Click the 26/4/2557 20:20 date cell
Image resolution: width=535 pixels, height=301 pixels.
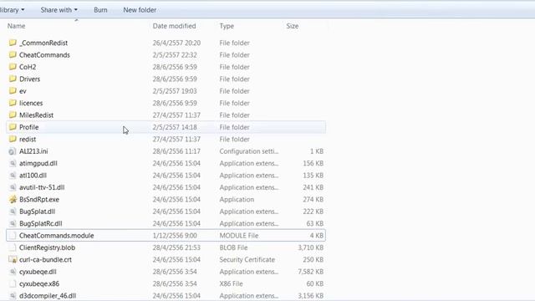click(x=176, y=43)
